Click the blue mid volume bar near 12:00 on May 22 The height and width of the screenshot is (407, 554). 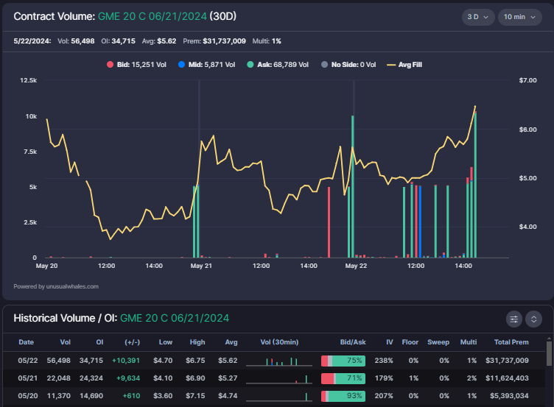[x=420, y=222]
